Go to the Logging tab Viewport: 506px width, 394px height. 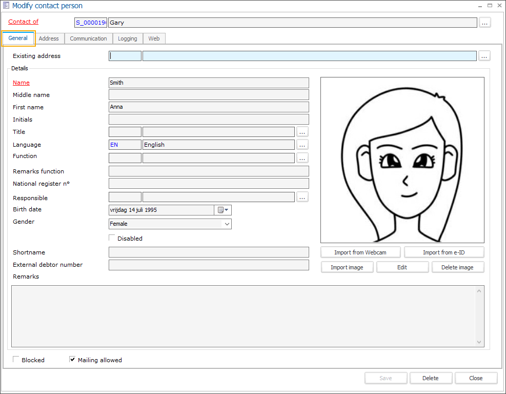pos(127,38)
